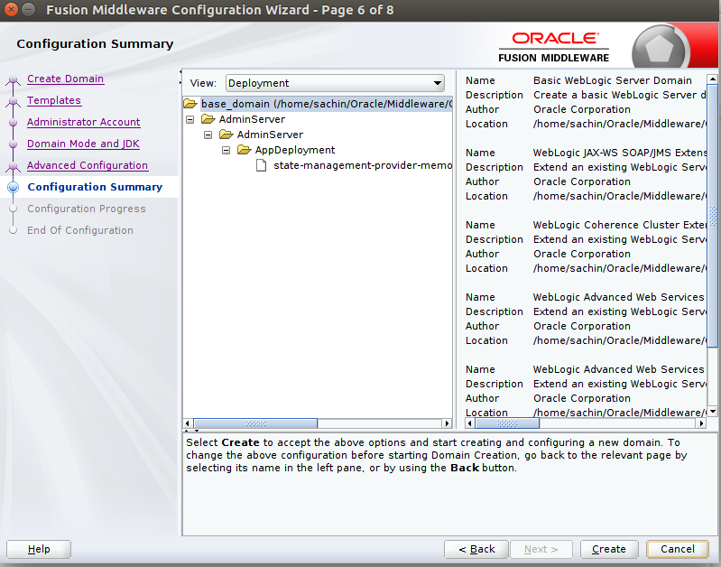Click the Configuration Progress step label

pyautogui.click(x=87, y=209)
